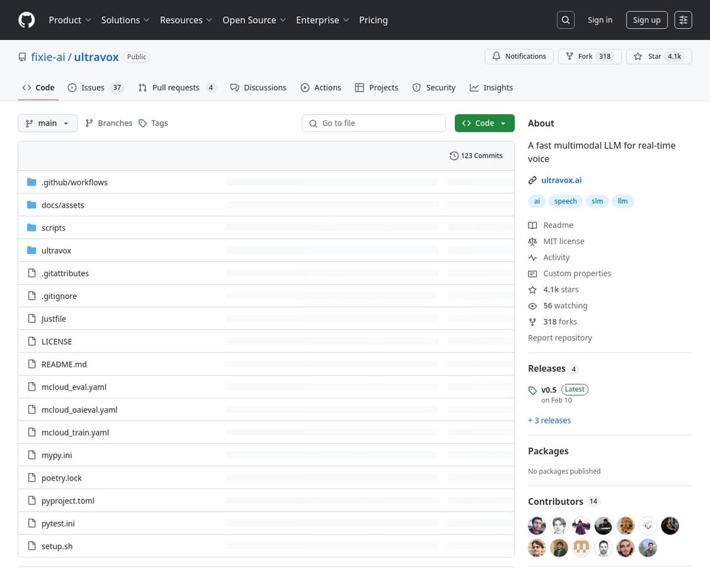710x568 pixels.
Task: Select the slm topic tag
Action: 597,201
